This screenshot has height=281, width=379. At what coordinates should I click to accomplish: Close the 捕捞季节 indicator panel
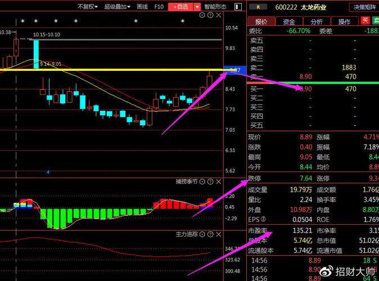[x=219, y=182]
